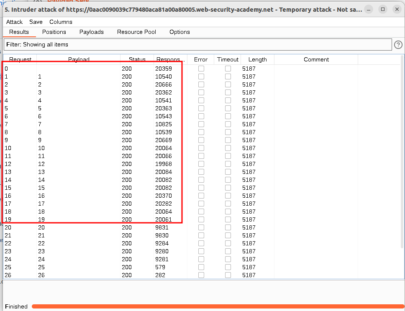Select response value 20666 in row 2

pos(164,85)
